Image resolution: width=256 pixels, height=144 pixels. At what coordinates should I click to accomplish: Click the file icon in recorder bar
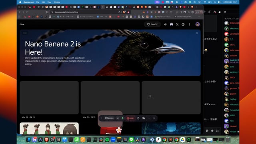pos(138,118)
